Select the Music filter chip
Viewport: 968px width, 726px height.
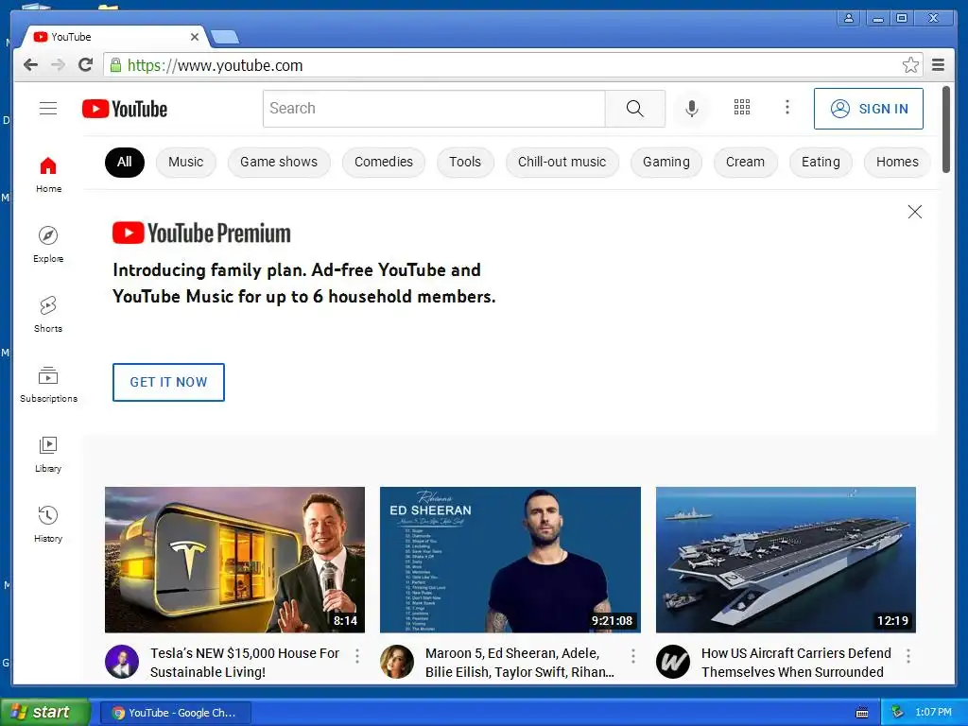coord(186,163)
